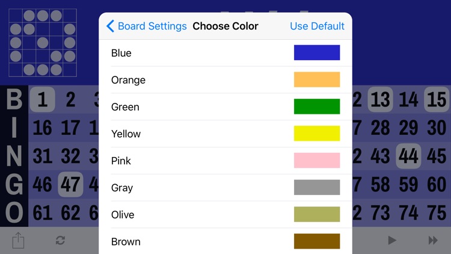Choose the Pink color swatch
The image size is (451, 254).
pyautogui.click(x=317, y=160)
